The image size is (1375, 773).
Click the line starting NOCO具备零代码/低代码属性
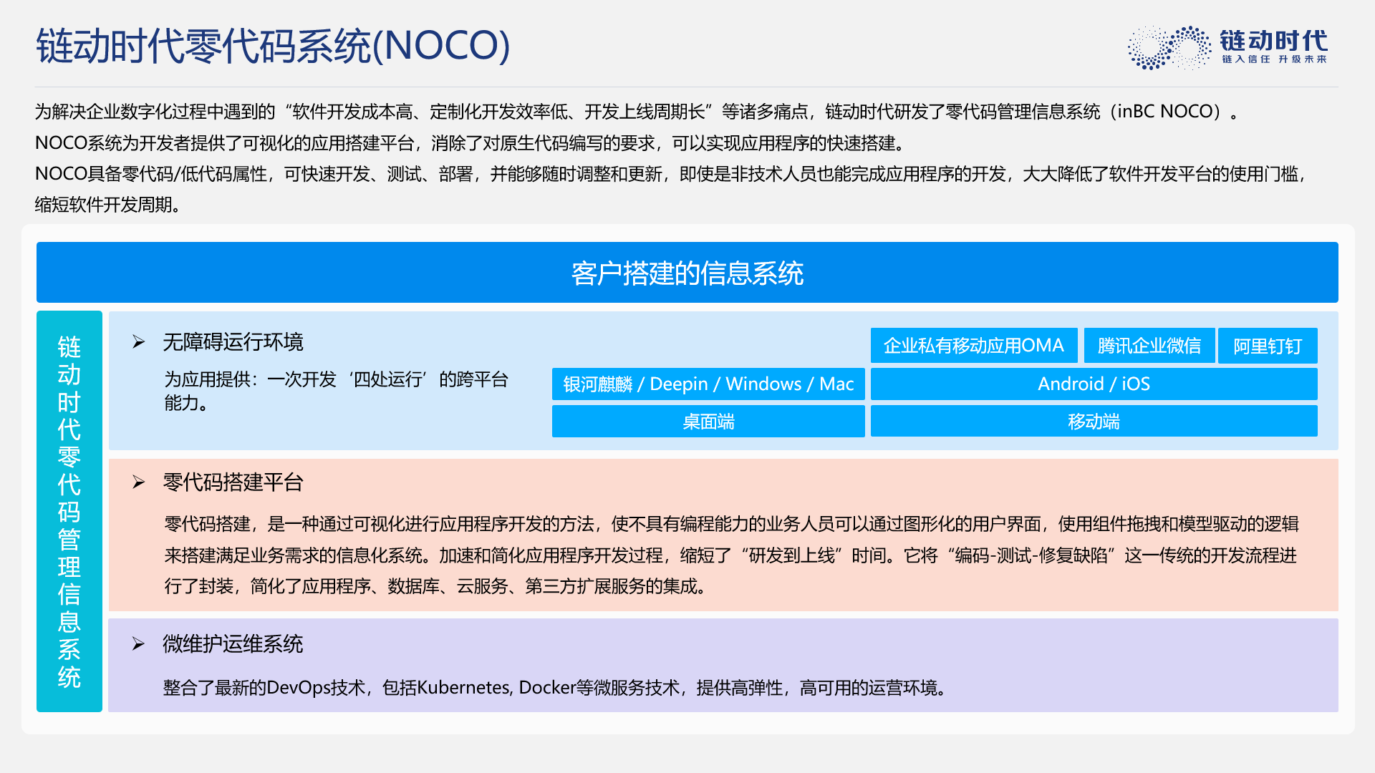670,174
